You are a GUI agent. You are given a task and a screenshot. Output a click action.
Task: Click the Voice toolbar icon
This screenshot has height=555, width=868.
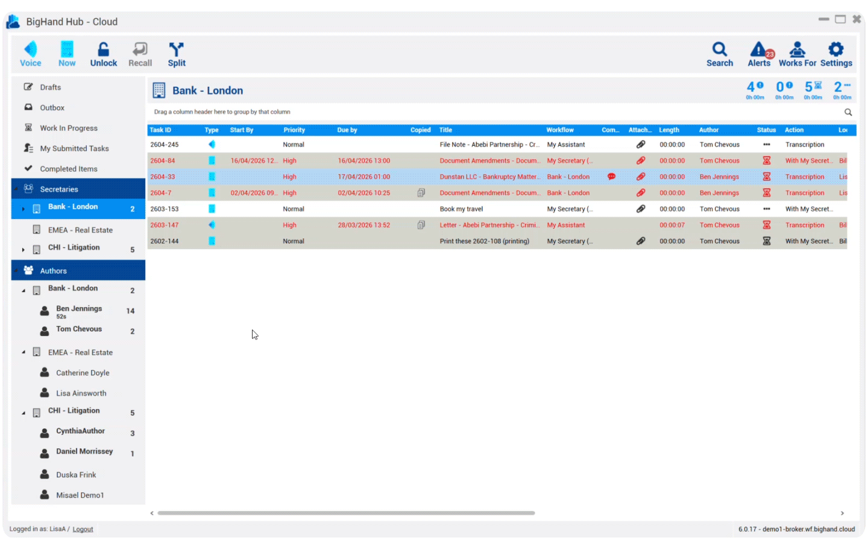(x=30, y=49)
